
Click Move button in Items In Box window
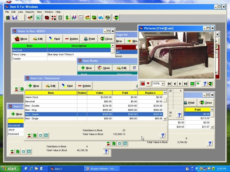[x=21, y=39]
